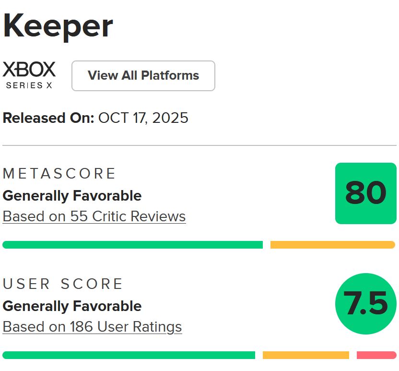The image size is (399, 371).
Task: Click the Xbox Series X platform logo
Action: (29, 74)
